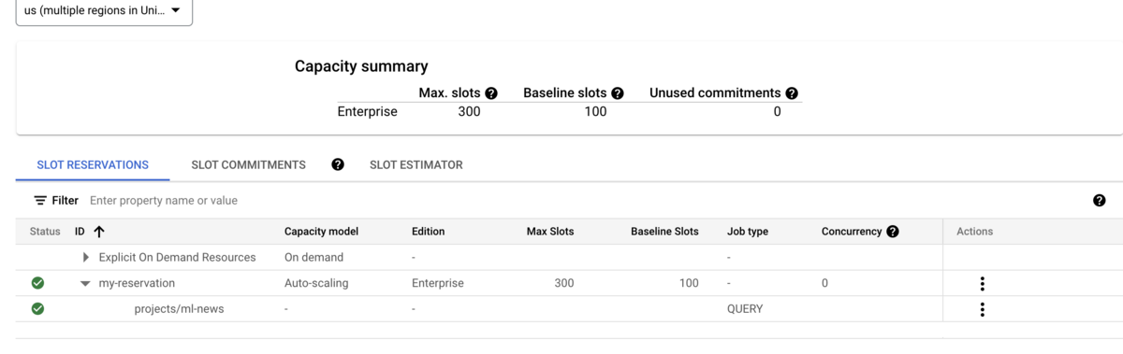Open help icon next to Max. slots
This screenshot has width=1123, height=354.
click(491, 93)
